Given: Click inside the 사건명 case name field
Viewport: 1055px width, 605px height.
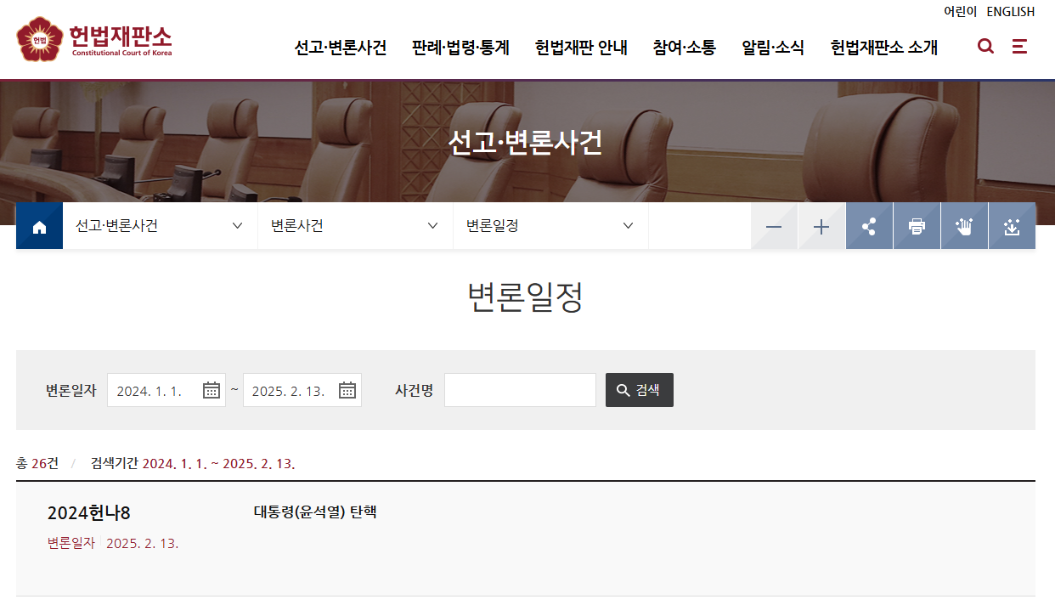Looking at the screenshot, I should pos(519,389).
